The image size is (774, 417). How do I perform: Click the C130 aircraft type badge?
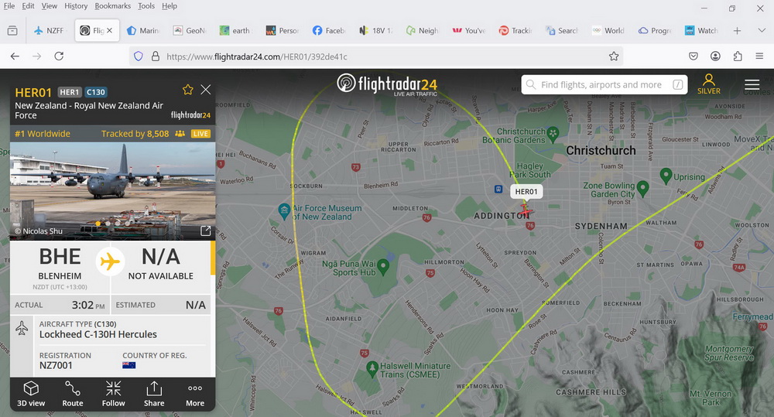(x=95, y=92)
